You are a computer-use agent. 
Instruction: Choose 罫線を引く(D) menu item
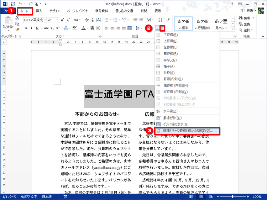187,118
